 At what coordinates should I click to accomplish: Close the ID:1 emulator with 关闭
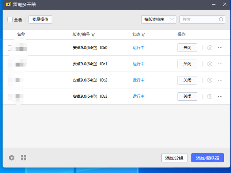pos(187,64)
